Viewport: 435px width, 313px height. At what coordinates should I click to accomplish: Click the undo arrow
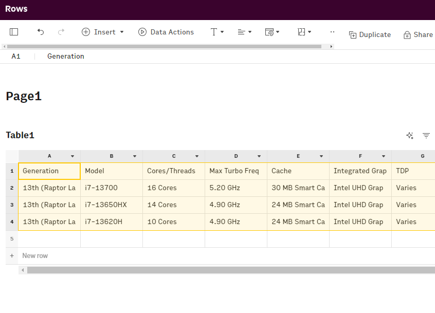point(41,32)
